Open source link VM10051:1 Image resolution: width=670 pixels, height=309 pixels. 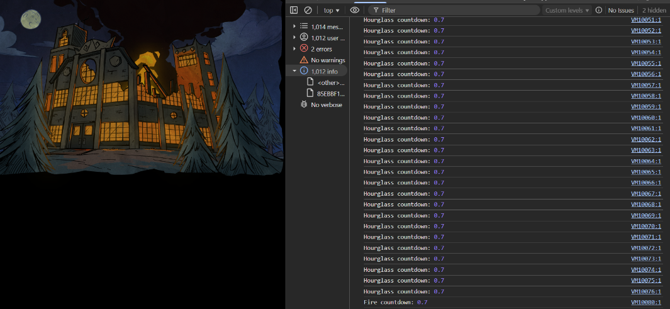[x=646, y=20]
